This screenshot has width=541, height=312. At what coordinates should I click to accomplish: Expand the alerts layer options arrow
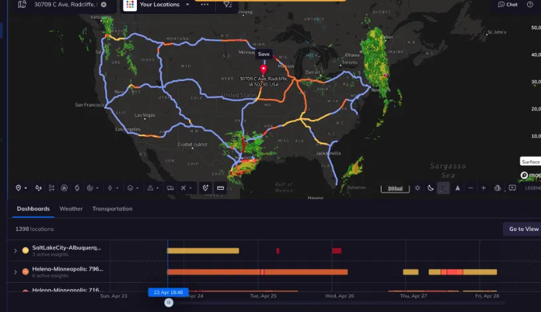pos(158,189)
